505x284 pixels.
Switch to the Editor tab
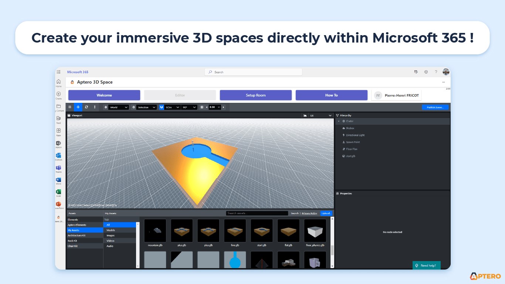coord(180,95)
